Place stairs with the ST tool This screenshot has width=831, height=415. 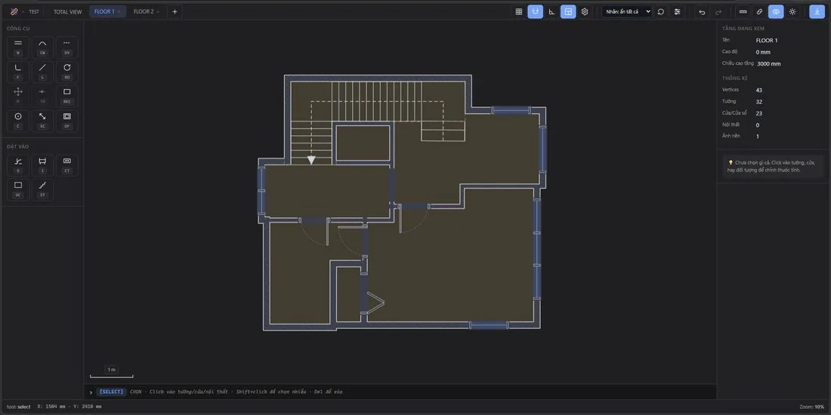click(x=42, y=189)
